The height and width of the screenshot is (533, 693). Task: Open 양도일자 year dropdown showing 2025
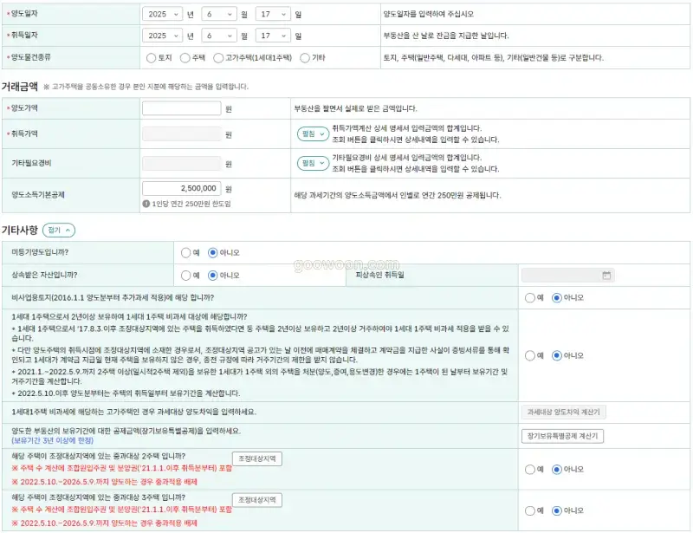tap(162, 14)
